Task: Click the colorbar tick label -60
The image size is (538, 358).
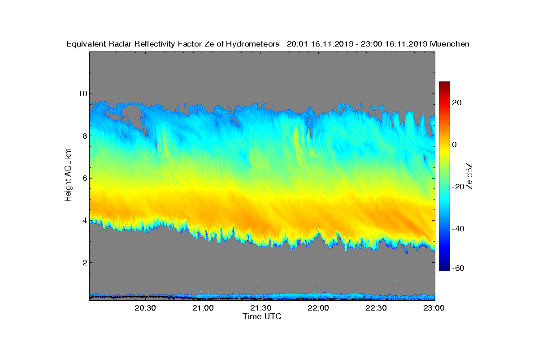Action: point(458,268)
